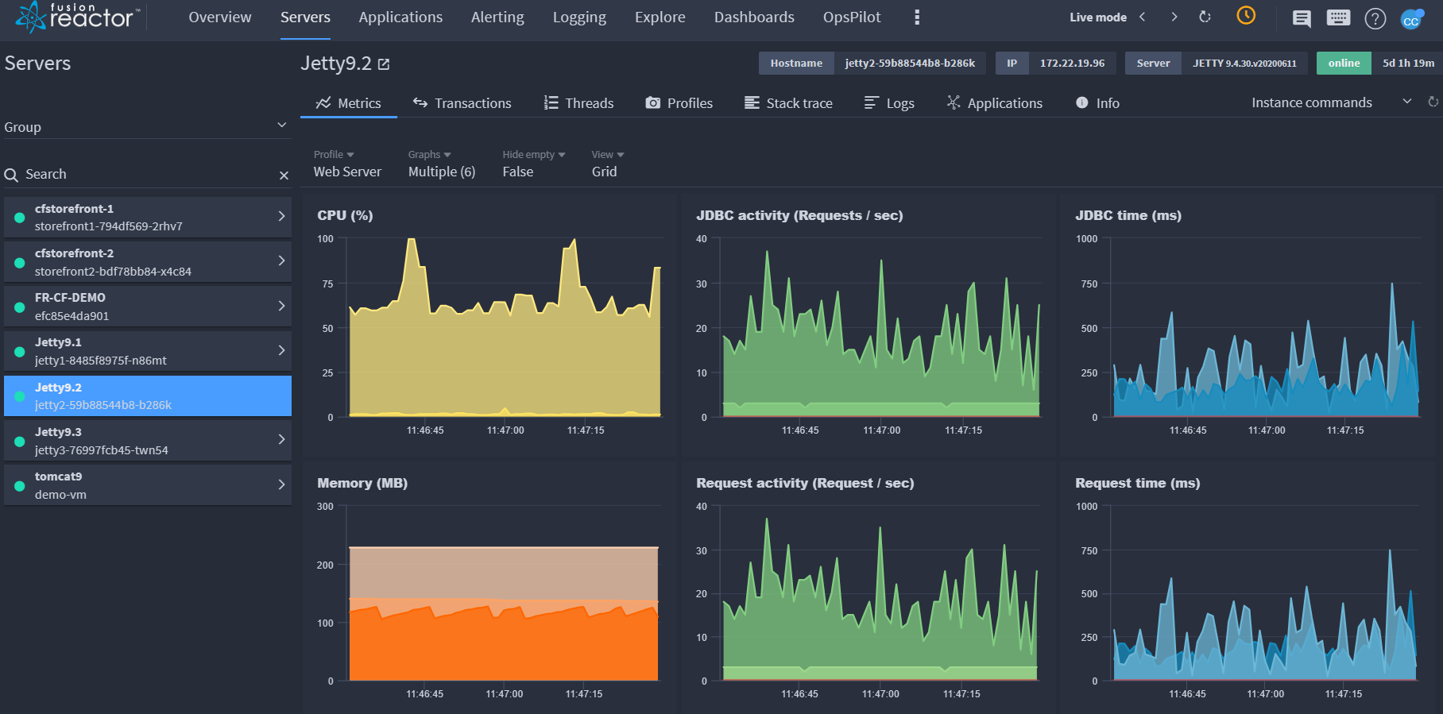The height and width of the screenshot is (714, 1443).
Task: Click the FusionReactor logo
Action: [78, 17]
